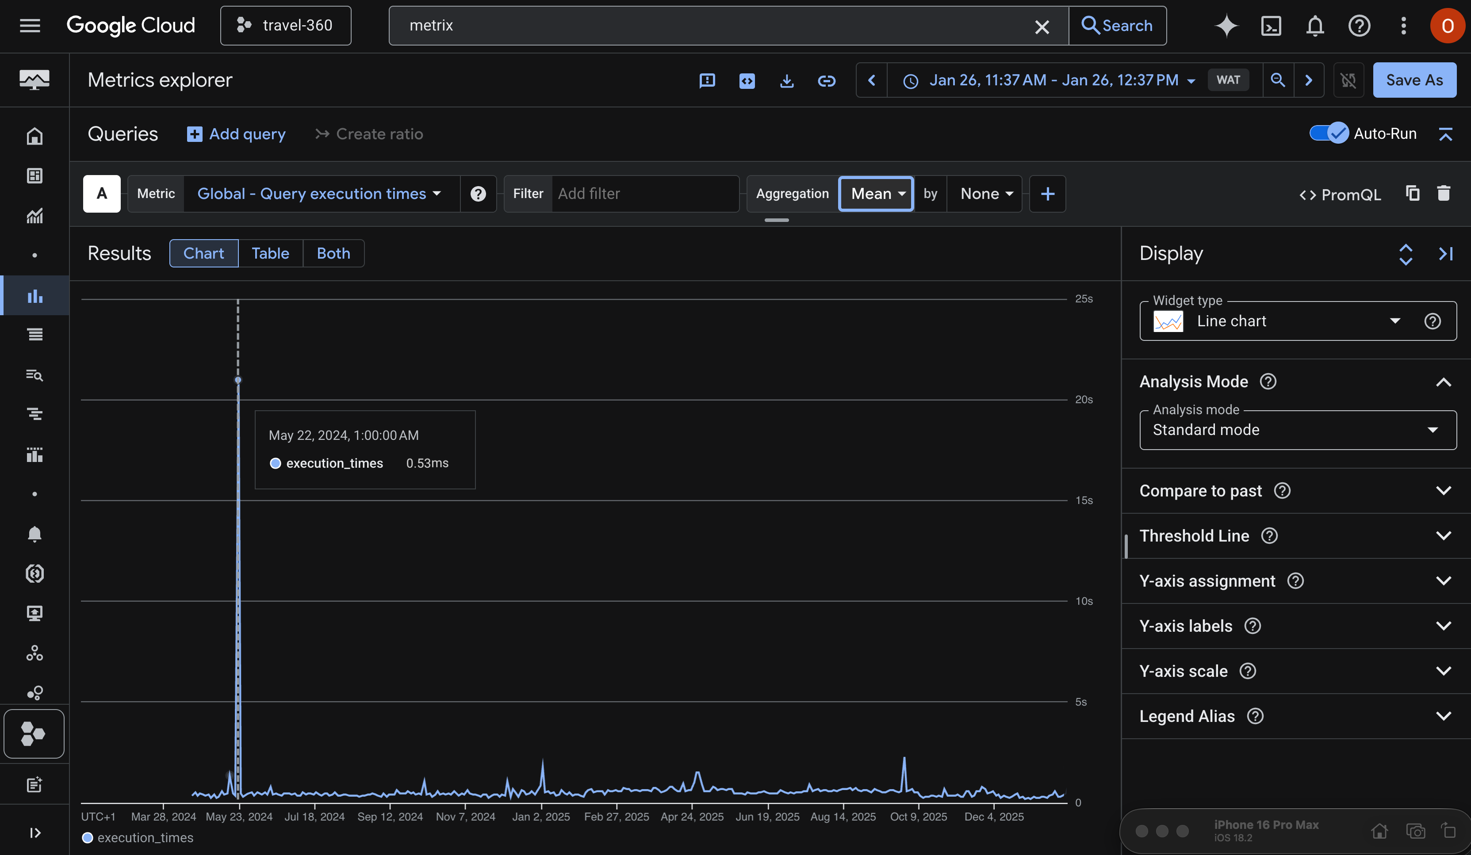Open the Mean aggregation dropdown
1471x855 pixels.
pos(876,194)
